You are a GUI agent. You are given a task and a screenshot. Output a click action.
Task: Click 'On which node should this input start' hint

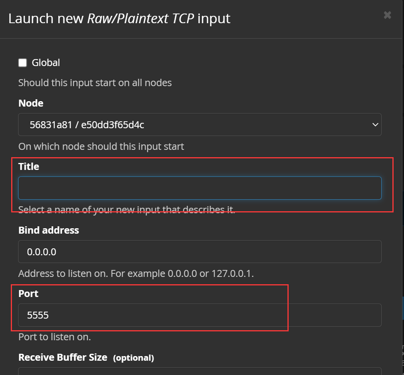coord(101,146)
